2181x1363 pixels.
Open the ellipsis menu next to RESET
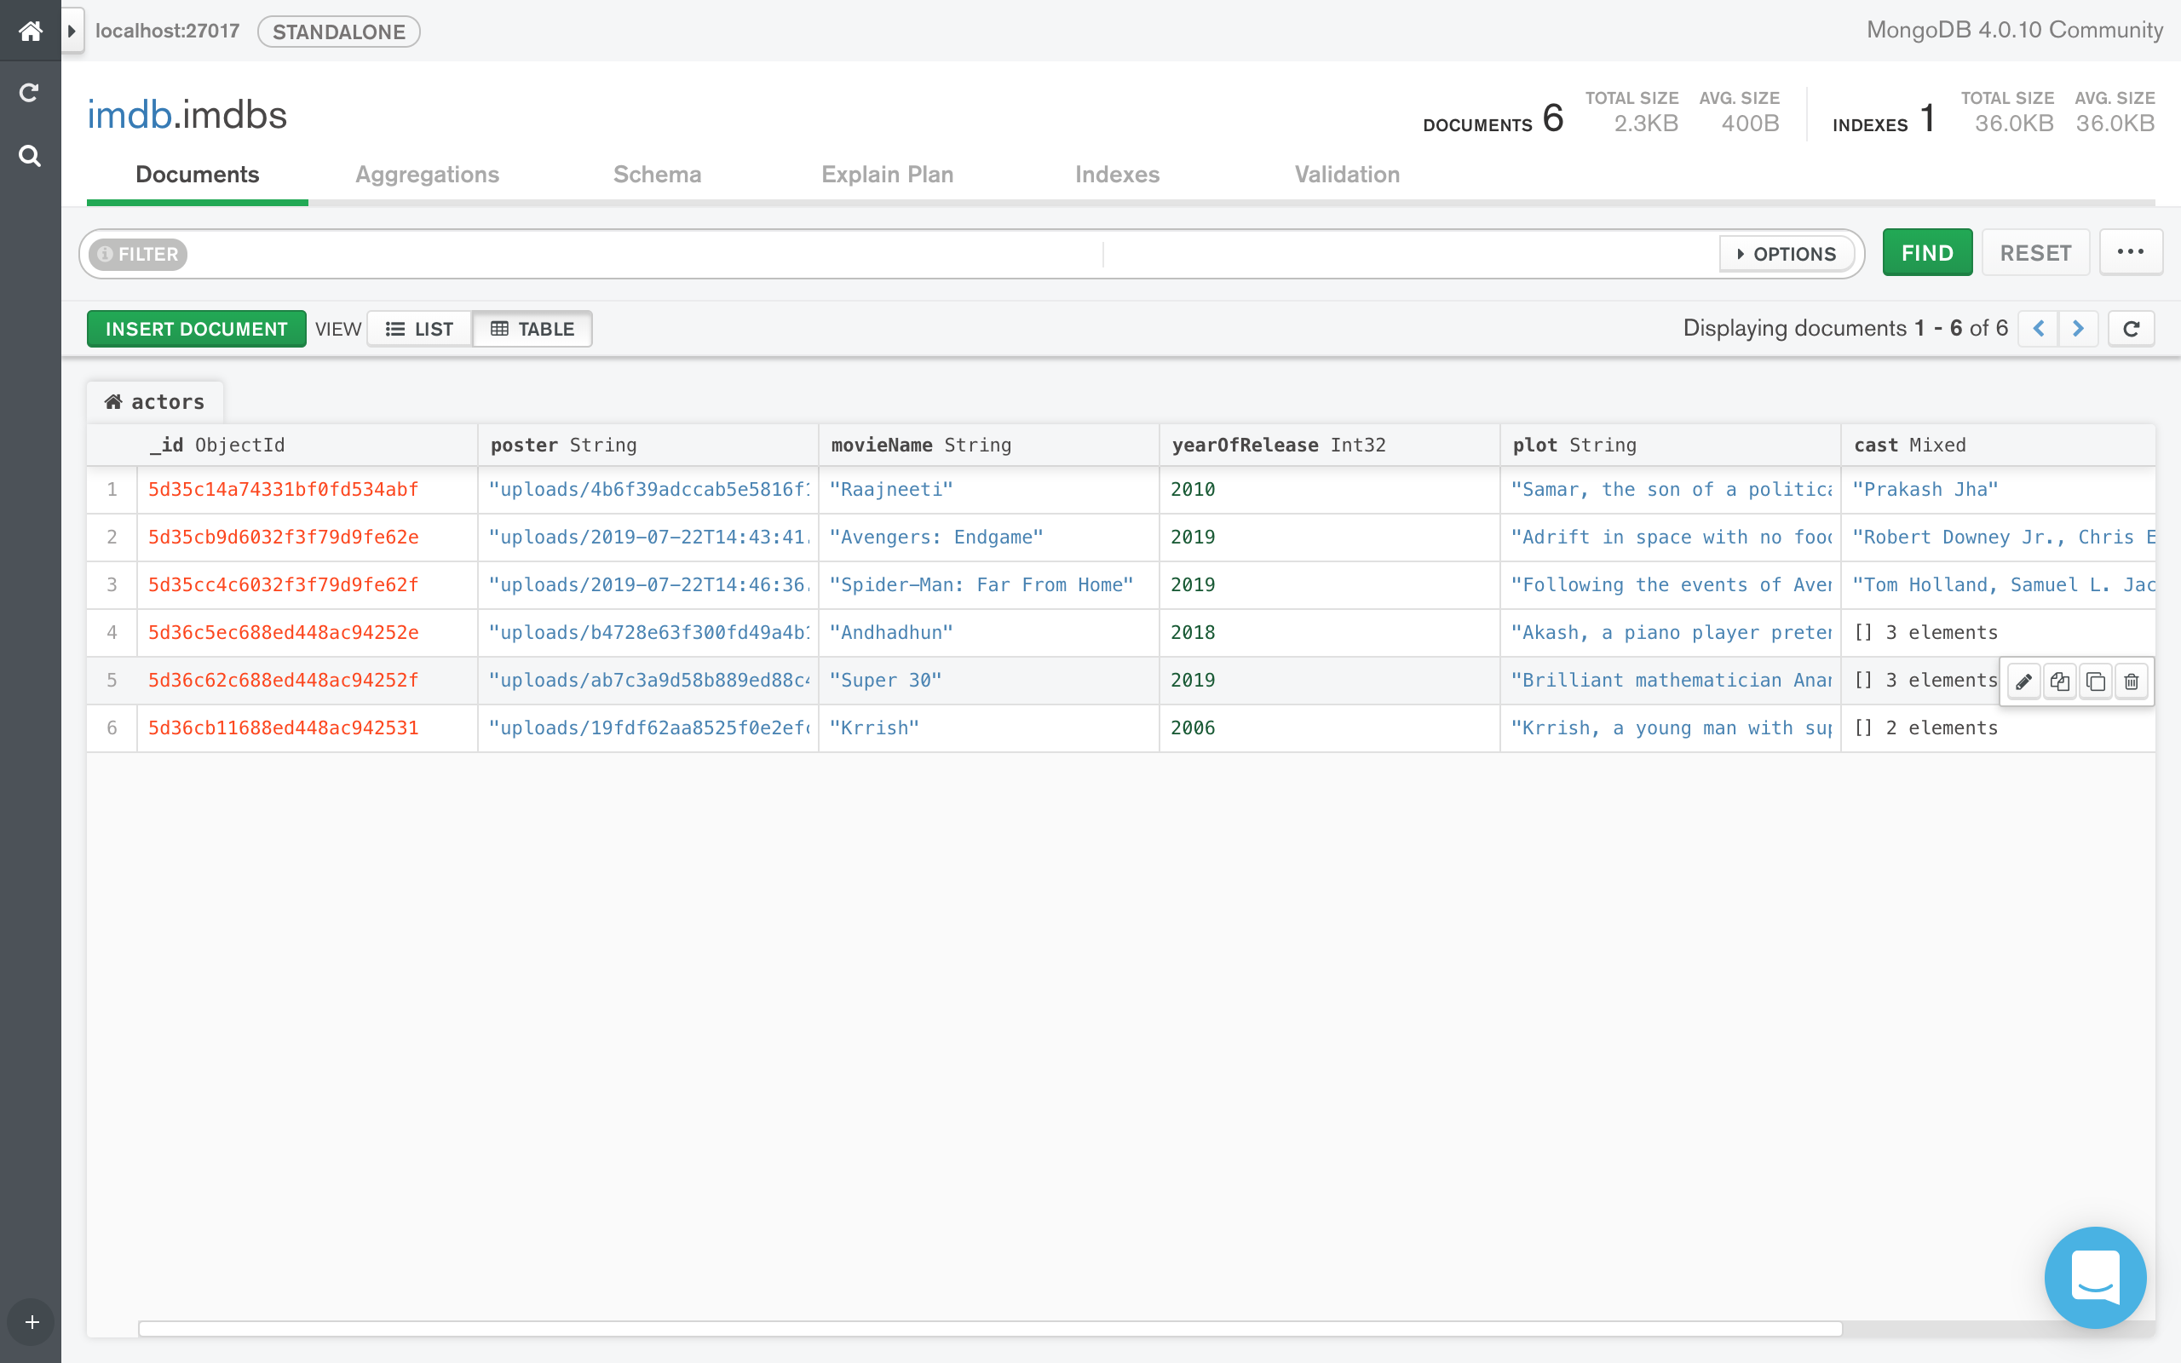pyautogui.click(x=2131, y=251)
